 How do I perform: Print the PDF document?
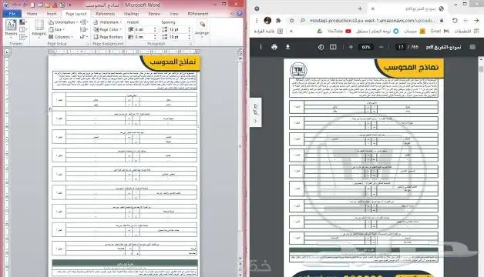click(274, 47)
